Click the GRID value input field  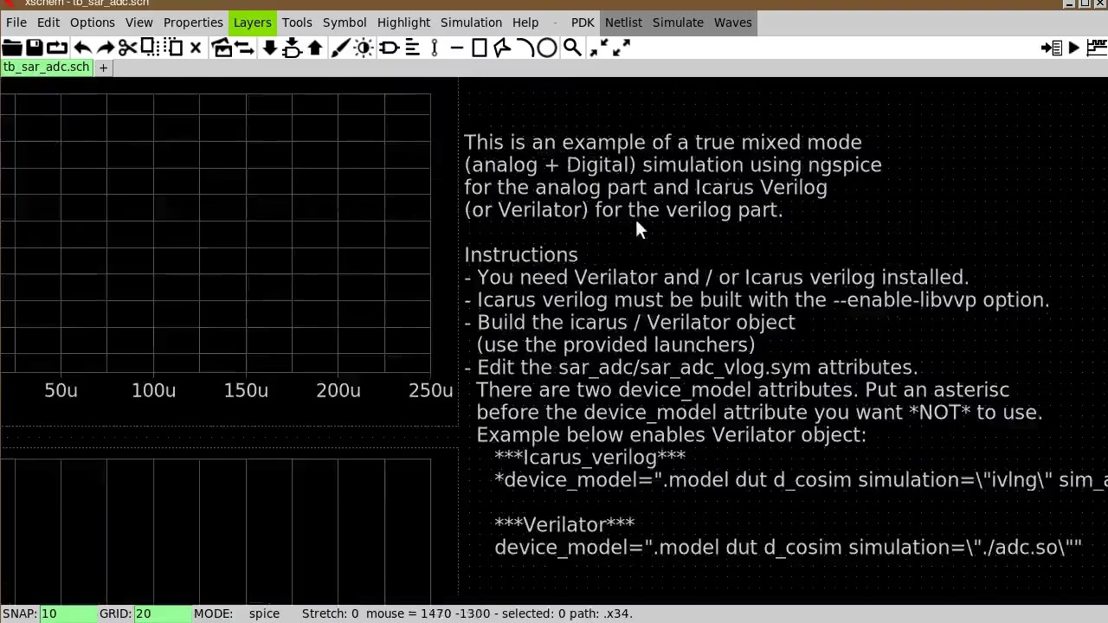(162, 613)
